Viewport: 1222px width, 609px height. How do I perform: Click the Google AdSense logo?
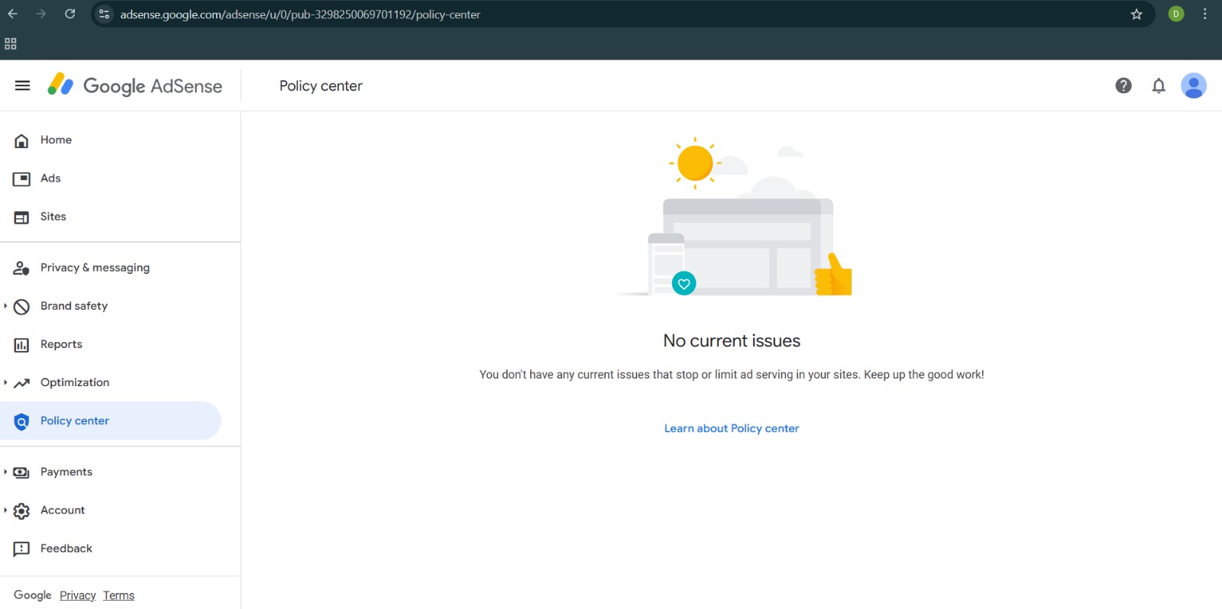point(135,85)
